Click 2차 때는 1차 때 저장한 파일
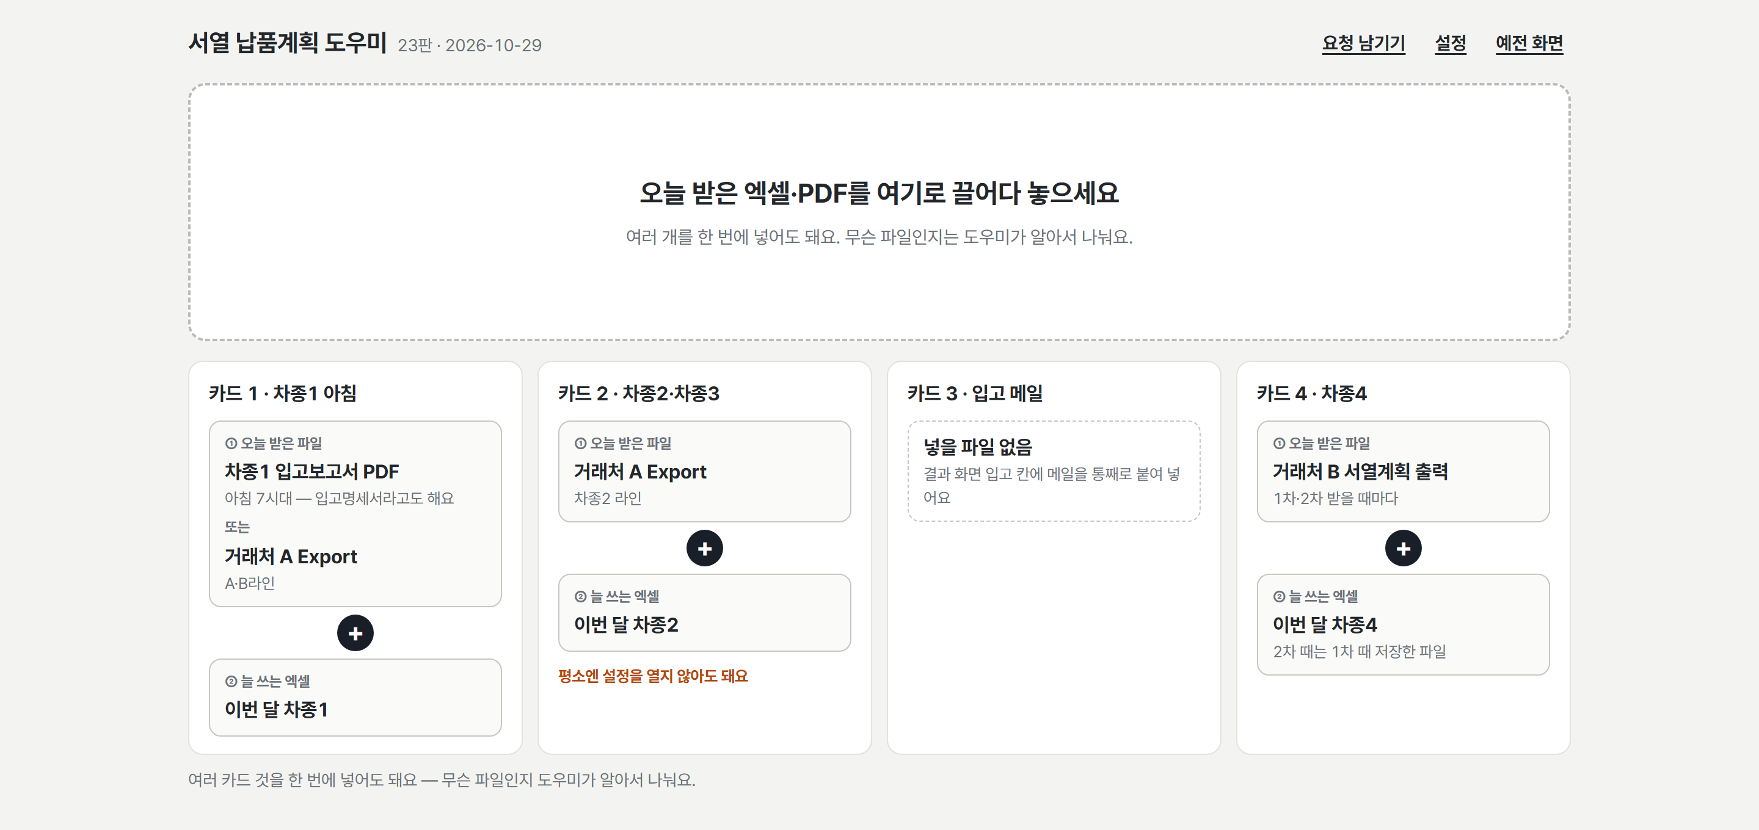The height and width of the screenshot is (830, 1759). coord(1360,651)
